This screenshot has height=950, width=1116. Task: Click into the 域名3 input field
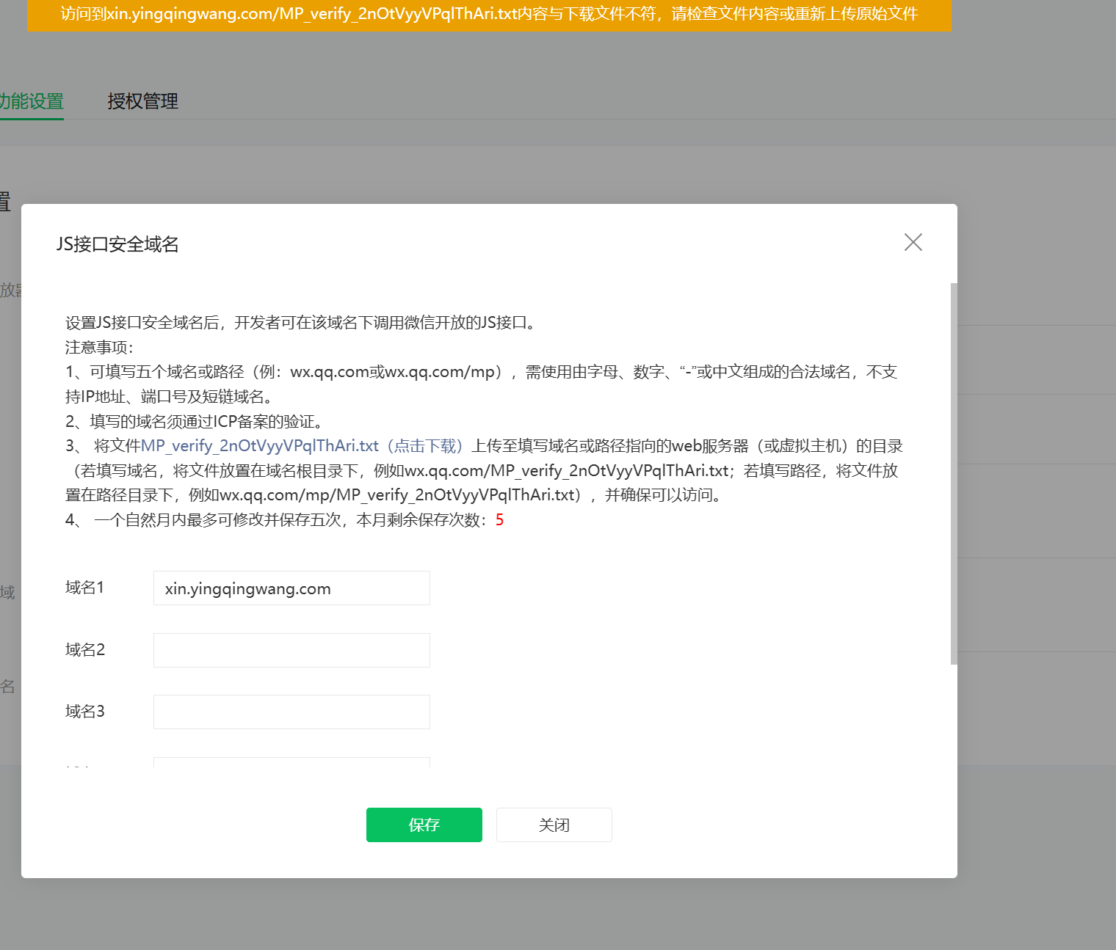pyautogui.click(x=291, y=712)
